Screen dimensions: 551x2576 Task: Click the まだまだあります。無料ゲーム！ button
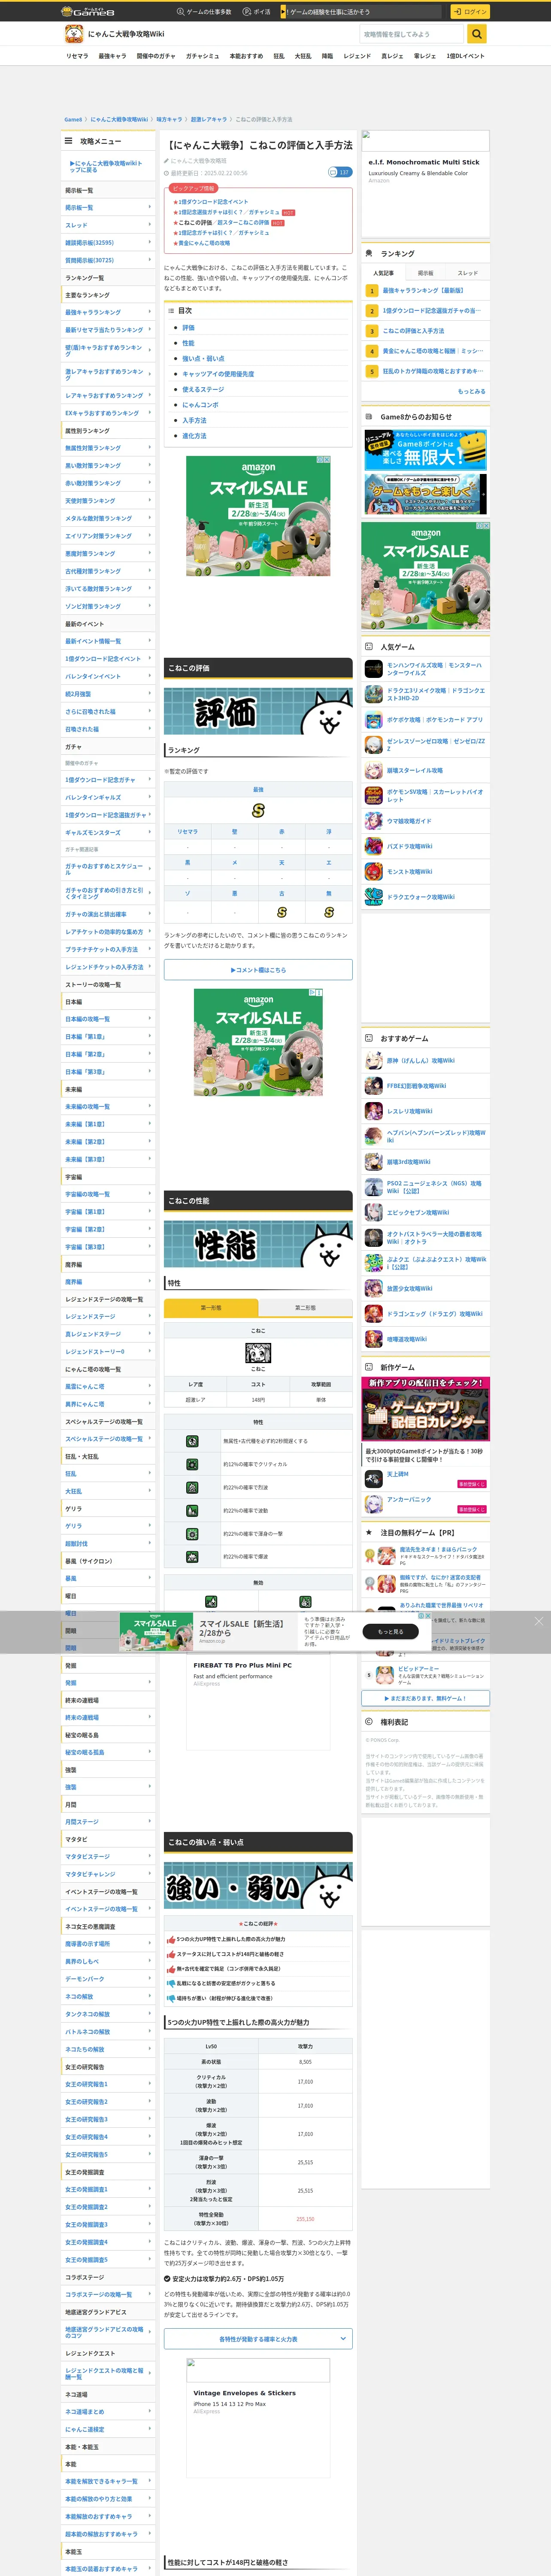426,1698
